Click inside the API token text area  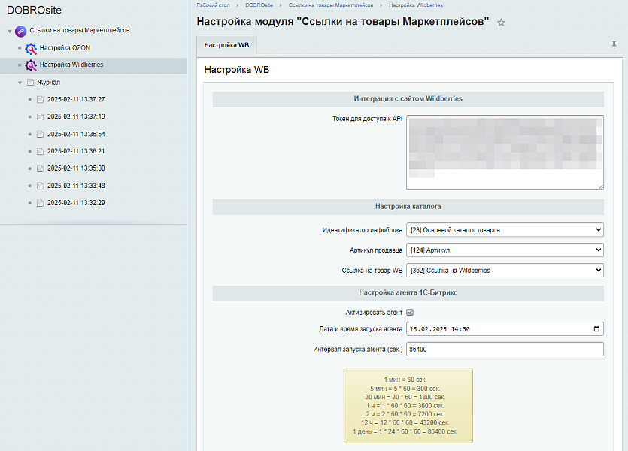point(505,150)
